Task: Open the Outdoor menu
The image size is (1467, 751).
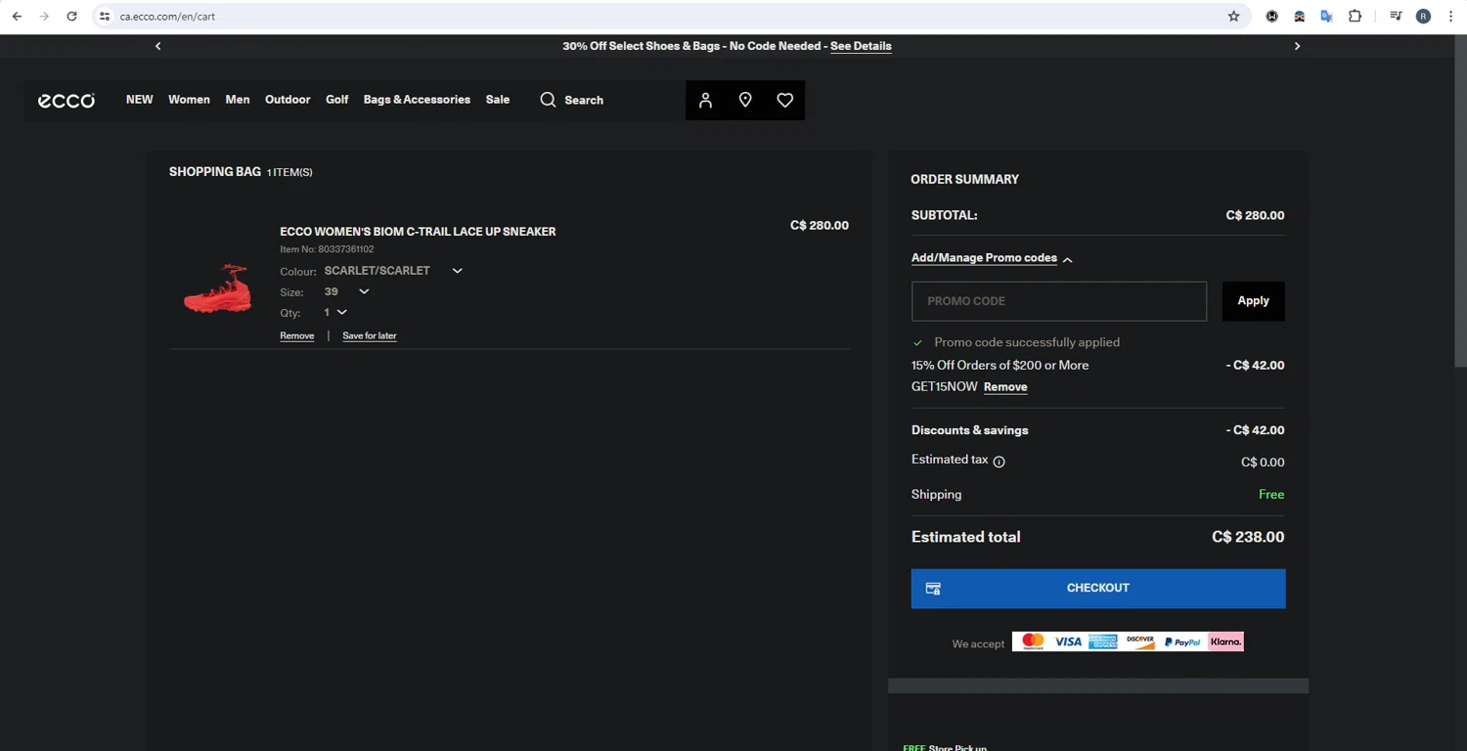Action: click(x=288, y=100)
